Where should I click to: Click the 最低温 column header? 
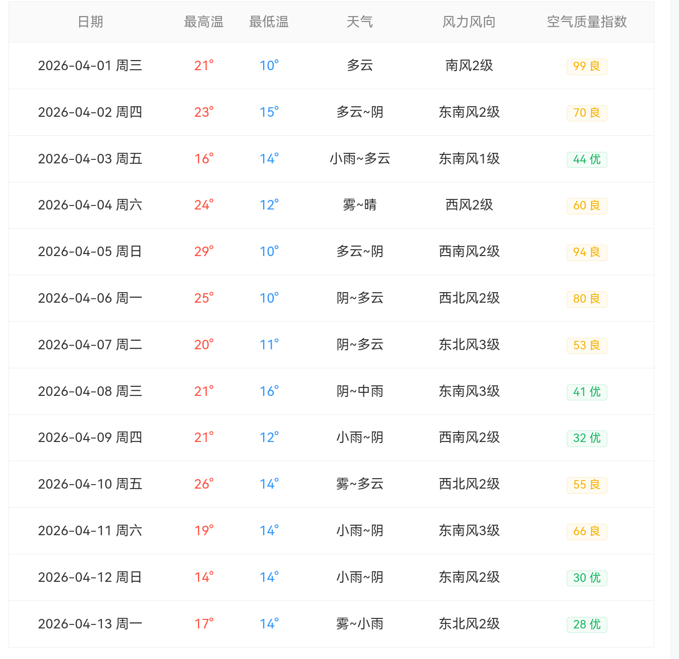[x=269, y=22]
